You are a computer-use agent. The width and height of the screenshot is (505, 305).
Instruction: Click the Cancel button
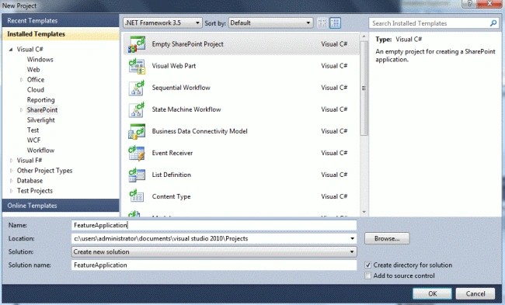tap(475, 293)
